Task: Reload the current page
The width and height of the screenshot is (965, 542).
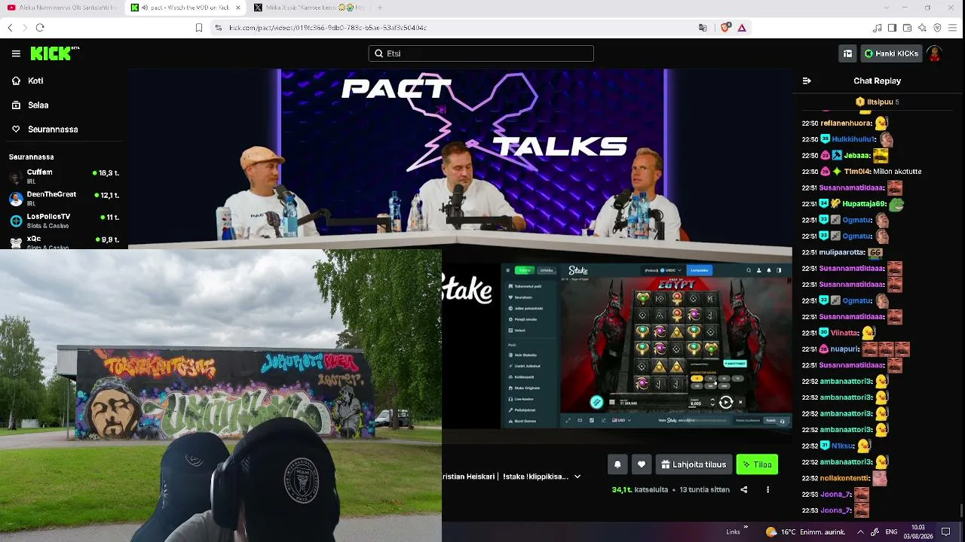Action: [40, 28]
